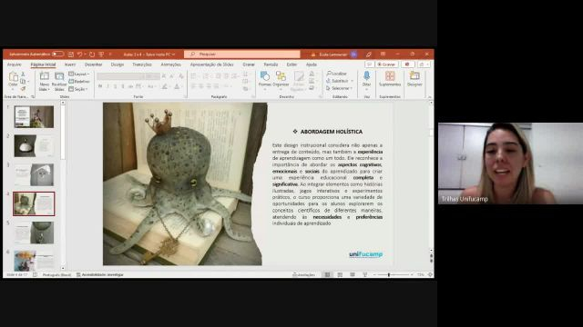Click the Localizar button
The image size is (583, 327).
click(x=336, y=74)
